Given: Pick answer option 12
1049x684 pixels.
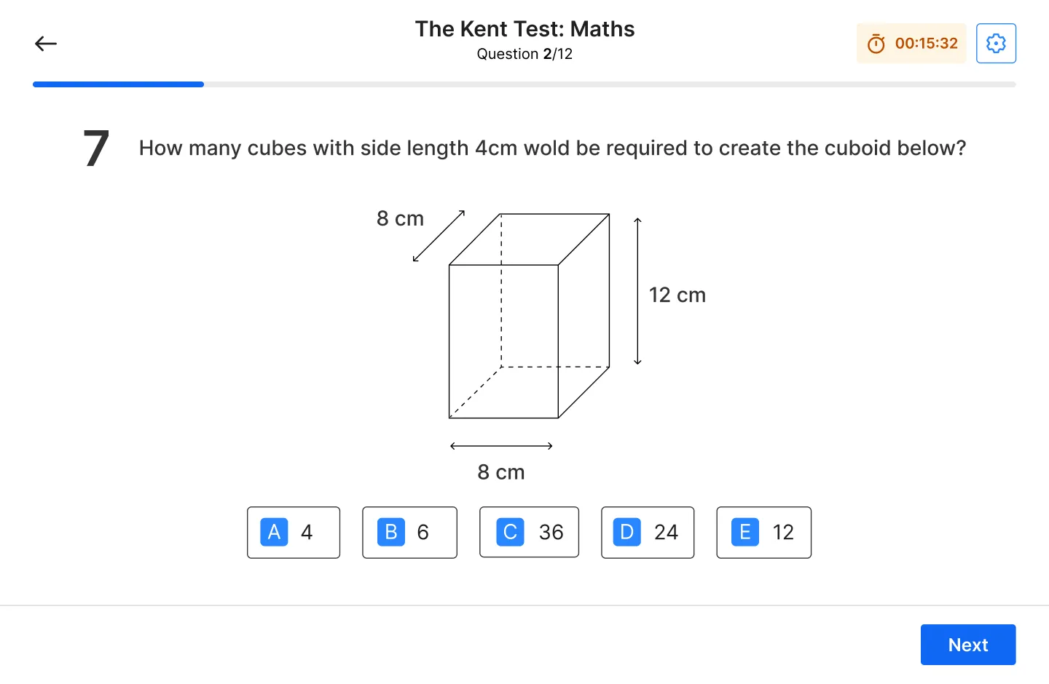Looking at the screenshot, I should (x=763, y=533).
